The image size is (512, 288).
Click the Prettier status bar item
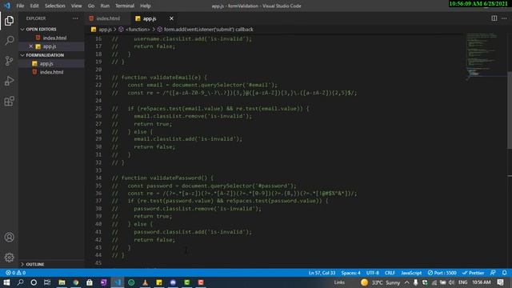473,273
